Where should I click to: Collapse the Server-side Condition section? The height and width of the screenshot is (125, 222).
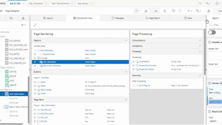coord(210,83)
